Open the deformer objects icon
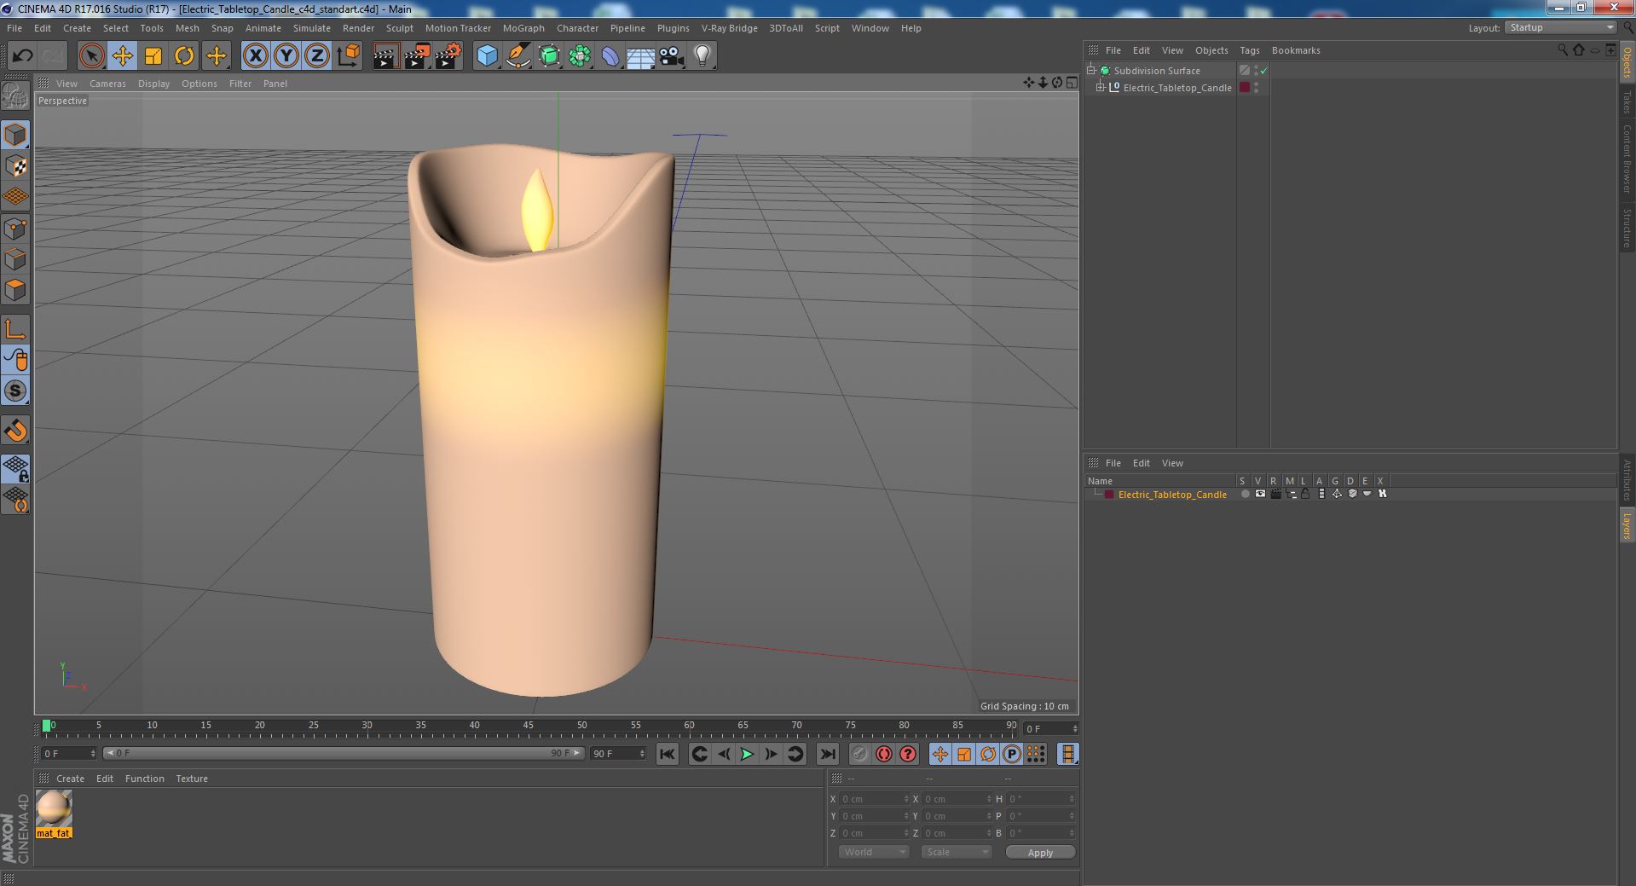Image resolution: width=1636 pixels, height=886 pixels. (610, 56)
